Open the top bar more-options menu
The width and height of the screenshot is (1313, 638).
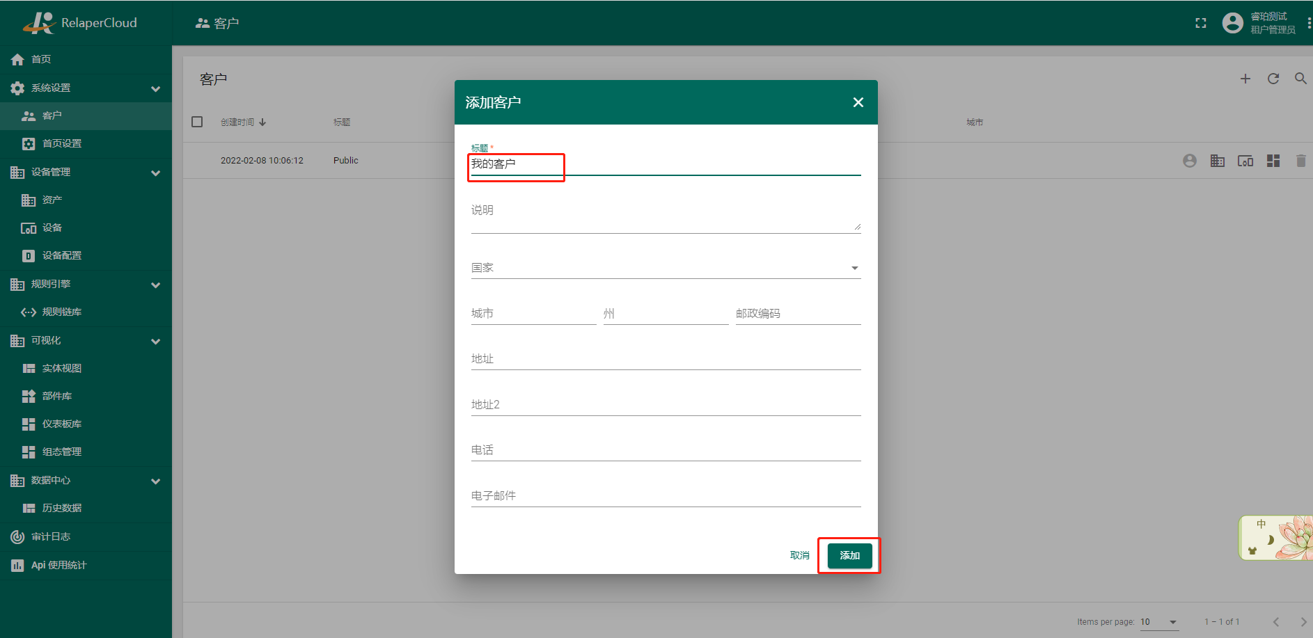point(1309,23)
